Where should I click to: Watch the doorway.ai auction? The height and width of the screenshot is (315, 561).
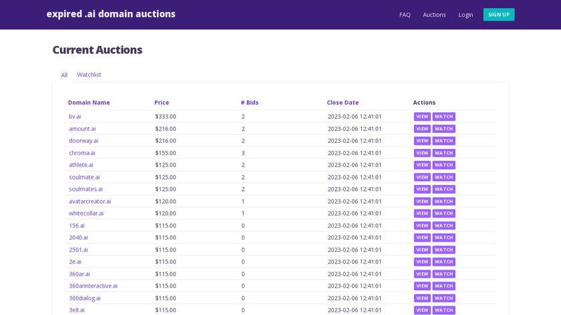tap(443, 141)
